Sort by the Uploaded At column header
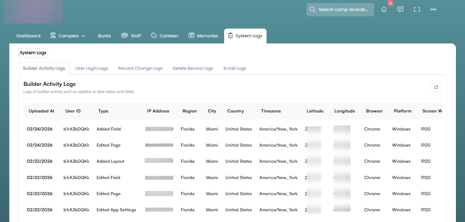Image resolution: width=465 pixels, height=222 pixels. tap(41, 111)
